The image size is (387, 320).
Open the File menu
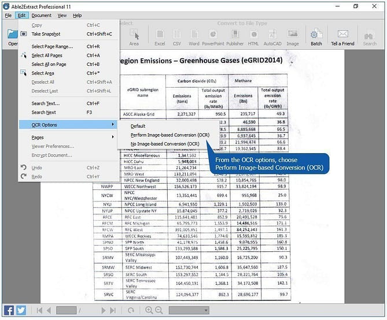[x=8, y=16]
